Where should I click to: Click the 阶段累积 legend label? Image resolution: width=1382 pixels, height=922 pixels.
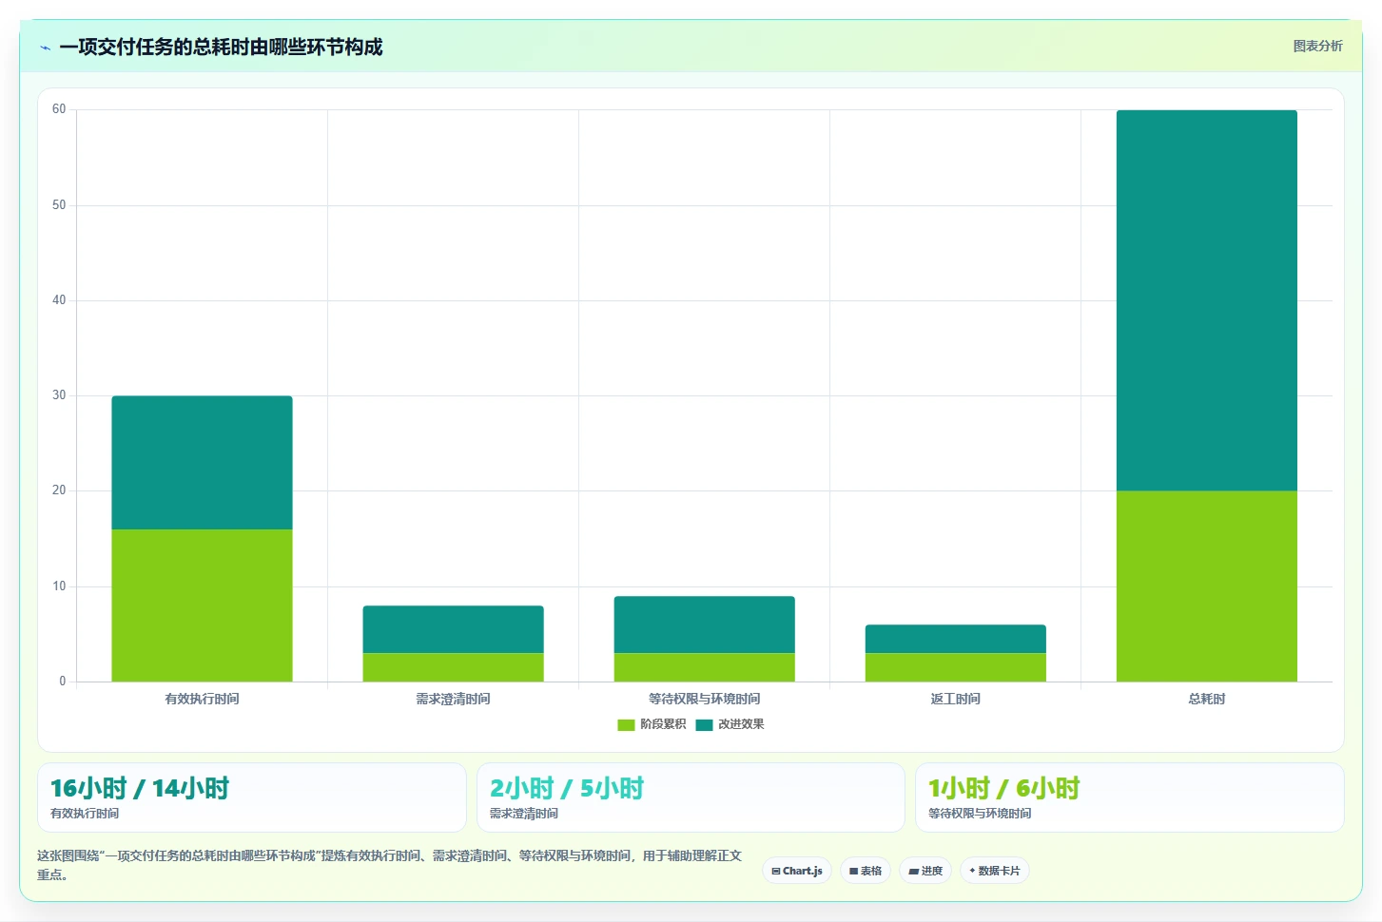(663, 724)
